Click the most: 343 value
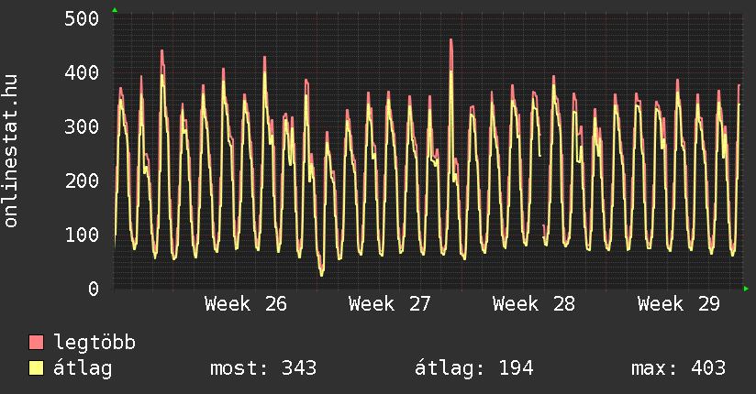 pos(263,368)
